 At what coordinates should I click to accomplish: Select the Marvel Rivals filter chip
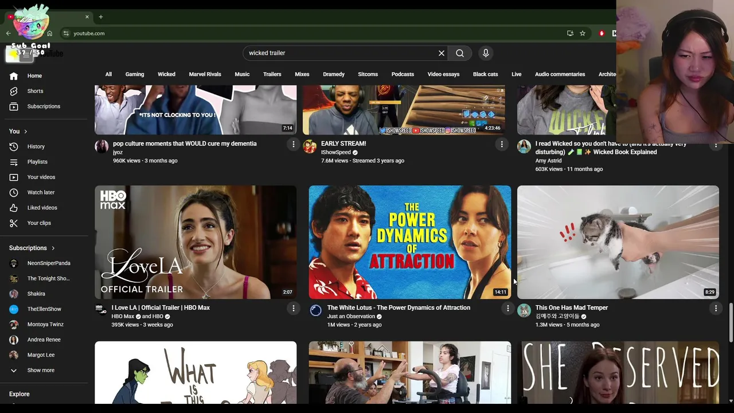point(205,74)
